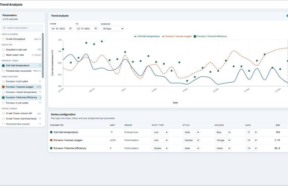The image size is (288, 186).
Task: Check the Preheat duty recovered parameter
Action: (x=3, y=71)
